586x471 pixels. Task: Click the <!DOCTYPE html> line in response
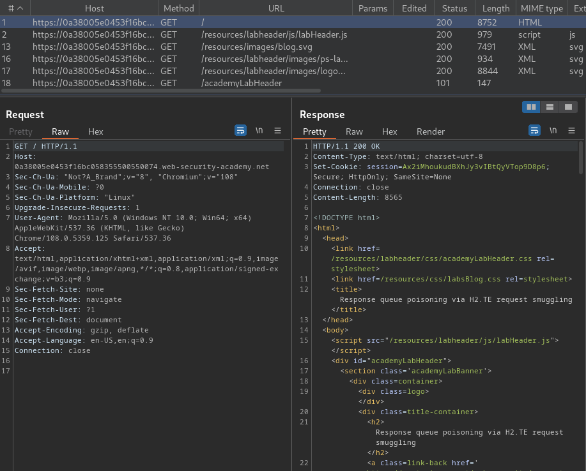[346, 218]
